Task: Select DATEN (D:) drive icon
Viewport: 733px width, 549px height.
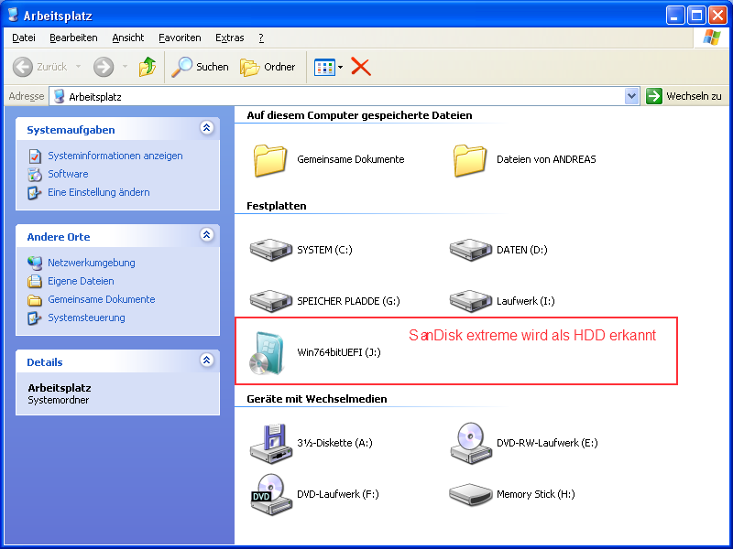Action: tap(470, 250)
